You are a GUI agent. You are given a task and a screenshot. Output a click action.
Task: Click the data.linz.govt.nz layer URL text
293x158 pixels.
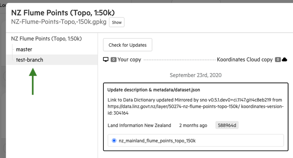[x=173, y=106]
